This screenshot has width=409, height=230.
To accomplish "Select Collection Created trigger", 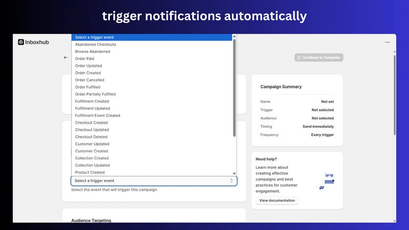I will 152,158.
